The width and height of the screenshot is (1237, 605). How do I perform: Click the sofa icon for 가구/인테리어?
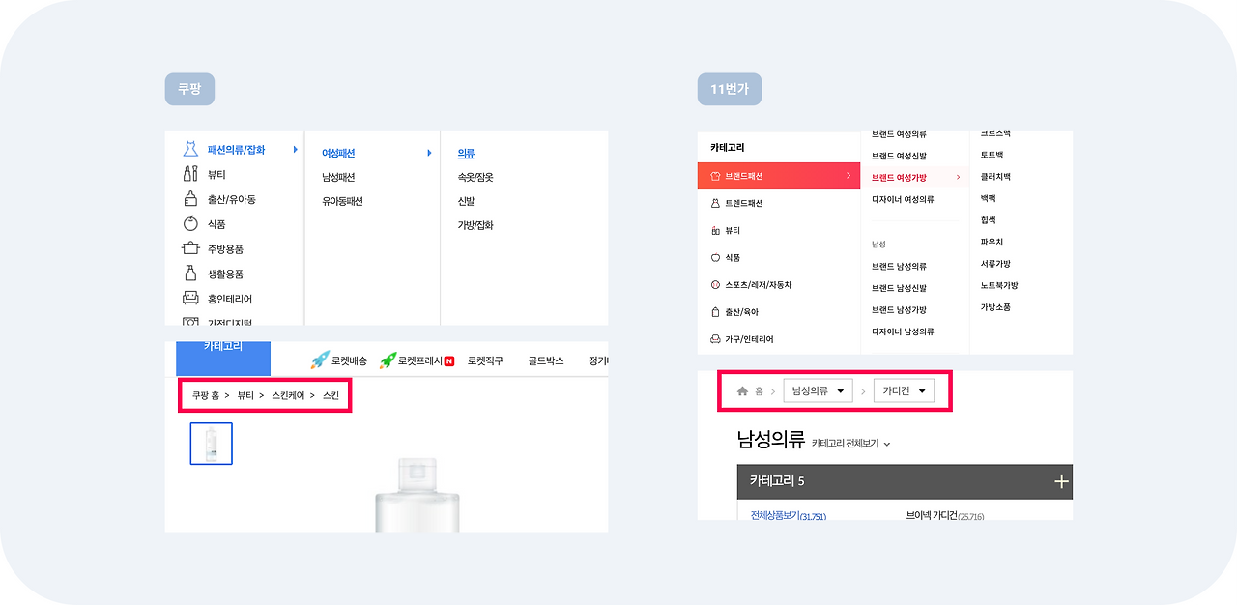pos(715,339)
